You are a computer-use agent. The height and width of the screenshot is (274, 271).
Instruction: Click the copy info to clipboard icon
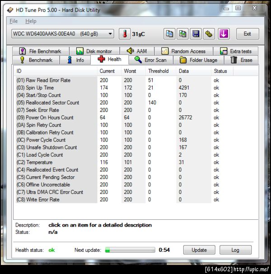click(x=169, y=34)
